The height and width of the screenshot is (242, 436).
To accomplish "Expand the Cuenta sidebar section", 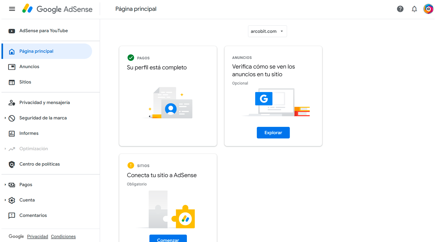I will pos(5,200).
